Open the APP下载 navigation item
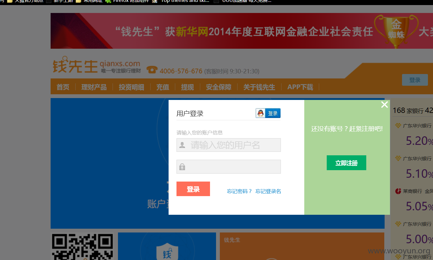Image resolution: width=433 pixels, height=260 pixels. coord(300,87)
